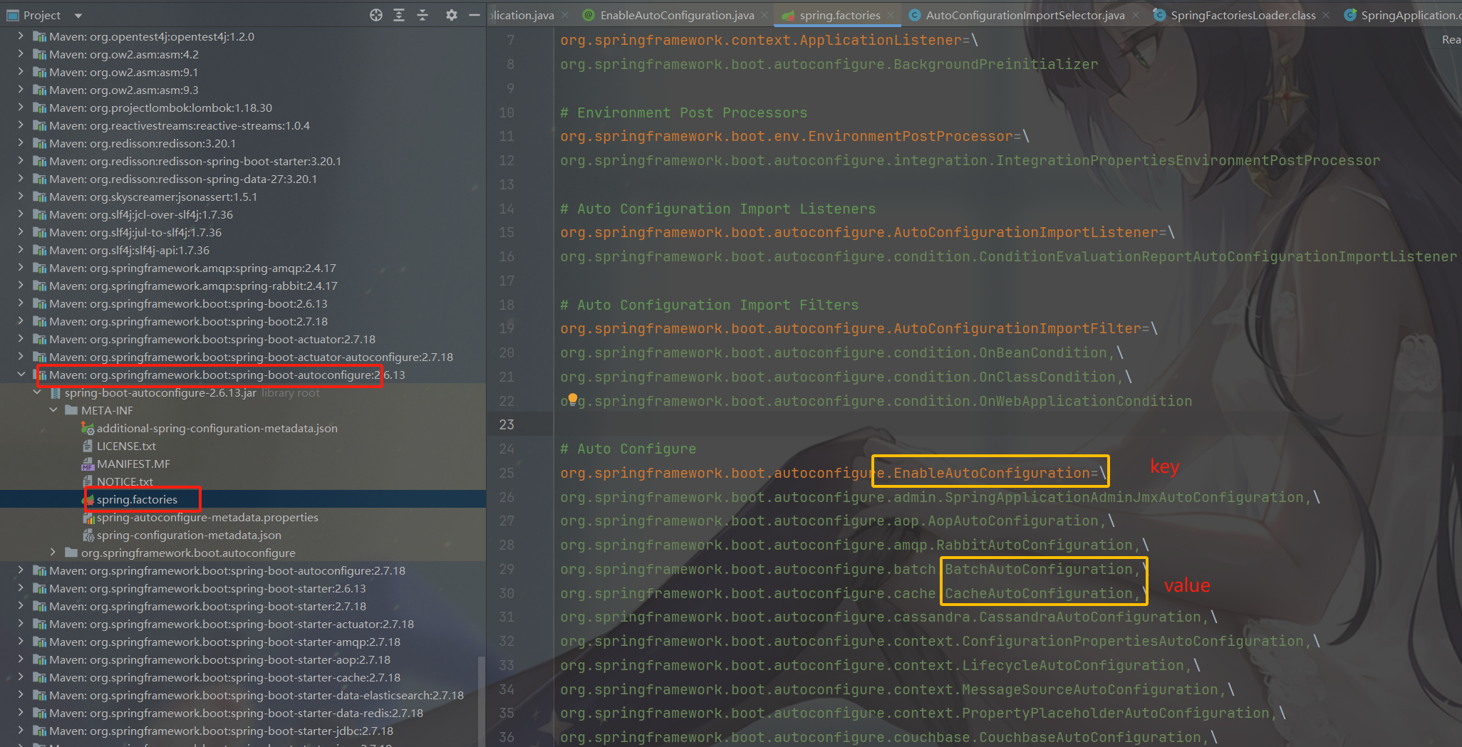Click the intention lightbulb on line 22
Image resolution: width=1462 pixels, height=747 pixels.
[x=572, y=399]
